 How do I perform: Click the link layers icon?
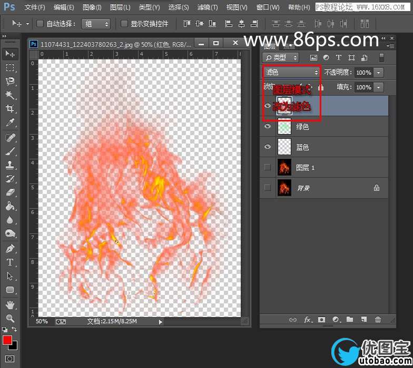coord(293,320)
